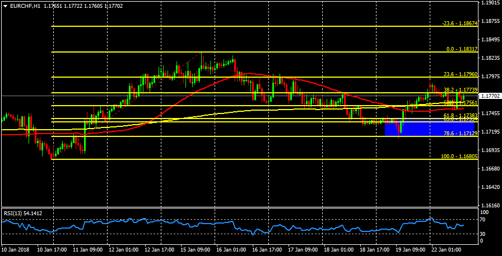Select the -23.6 Fibonacci level label 1.18674

click(459, 23)
